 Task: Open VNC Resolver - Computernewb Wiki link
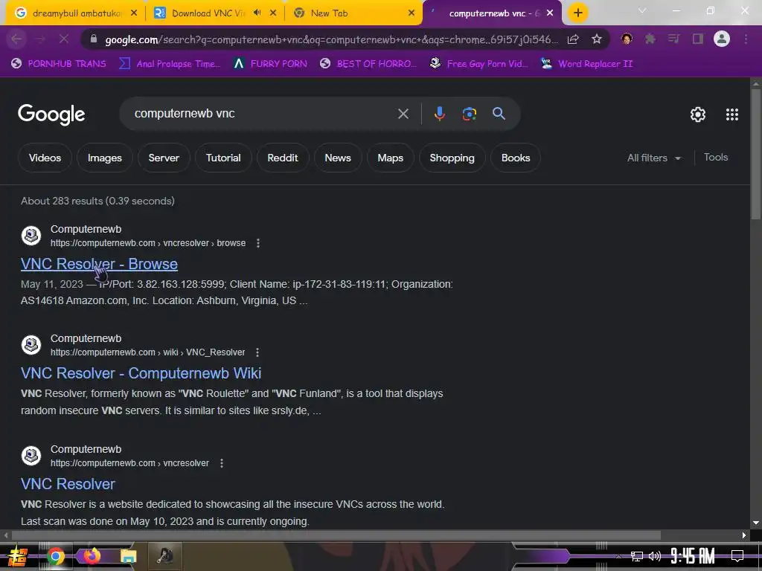pos(141,373)
